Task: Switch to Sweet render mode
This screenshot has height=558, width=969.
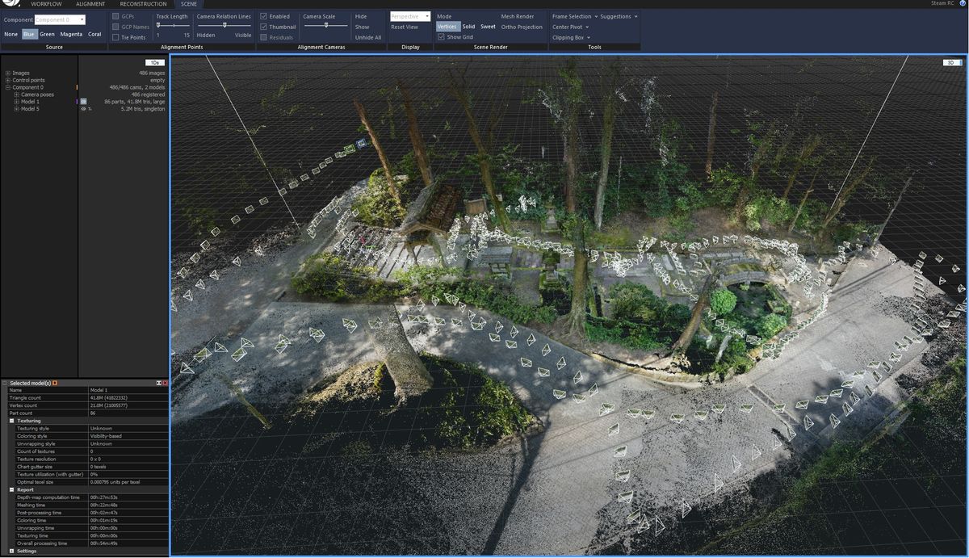Action: [x=488, y=26]
